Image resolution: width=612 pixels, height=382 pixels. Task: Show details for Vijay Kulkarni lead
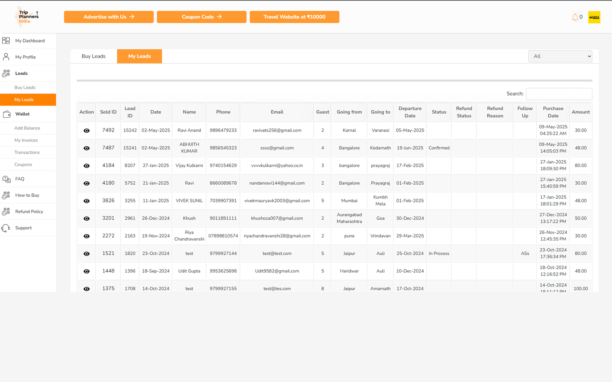tap(87, 166)
